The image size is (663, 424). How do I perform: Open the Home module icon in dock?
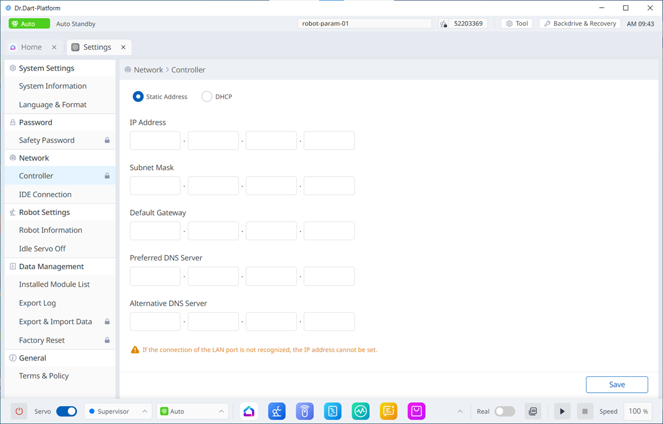point(249,411)
